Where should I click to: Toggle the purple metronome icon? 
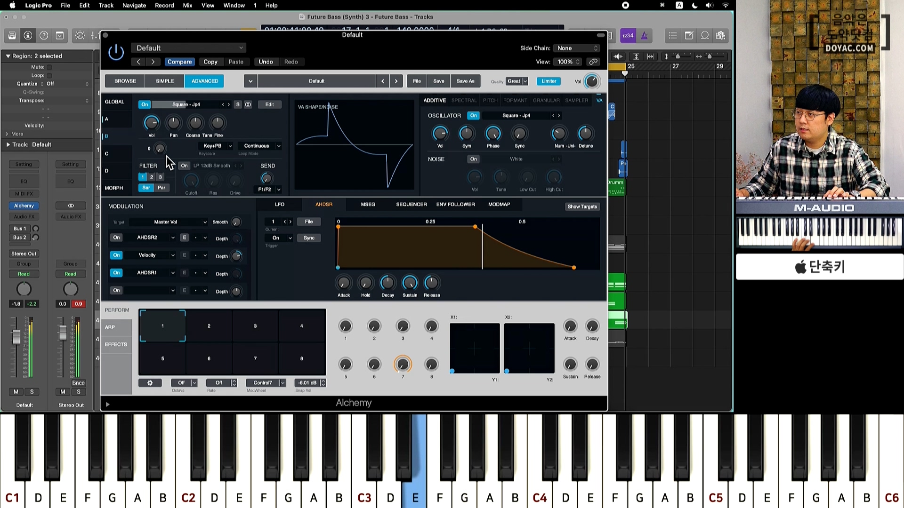645,36
